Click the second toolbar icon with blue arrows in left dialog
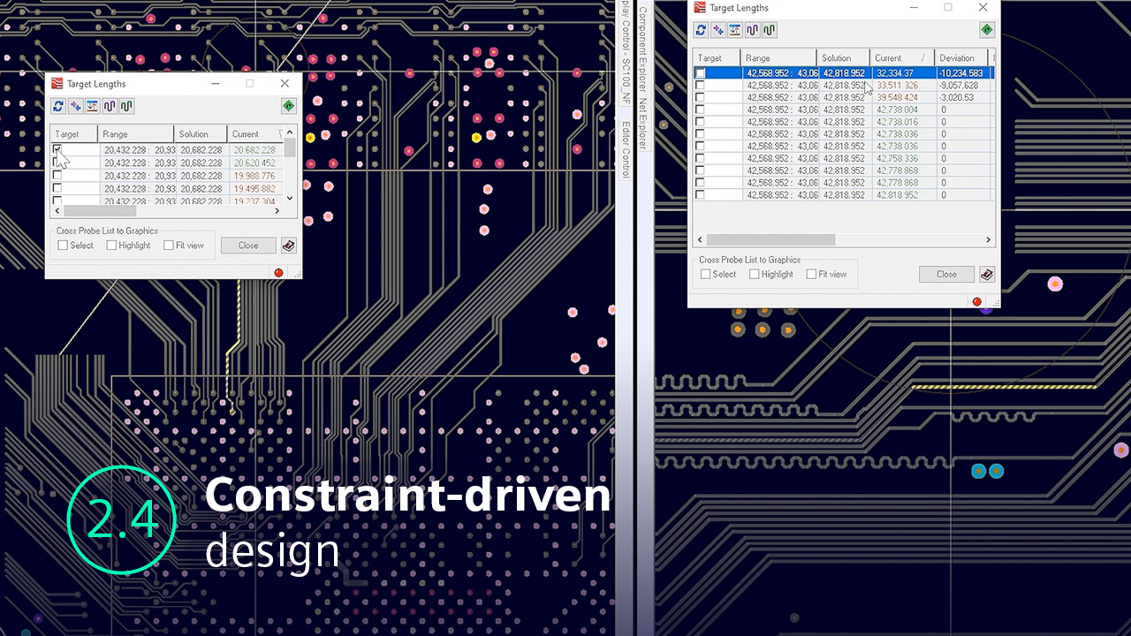This screenshot has height=636, width=1131. tap(75, 106)
